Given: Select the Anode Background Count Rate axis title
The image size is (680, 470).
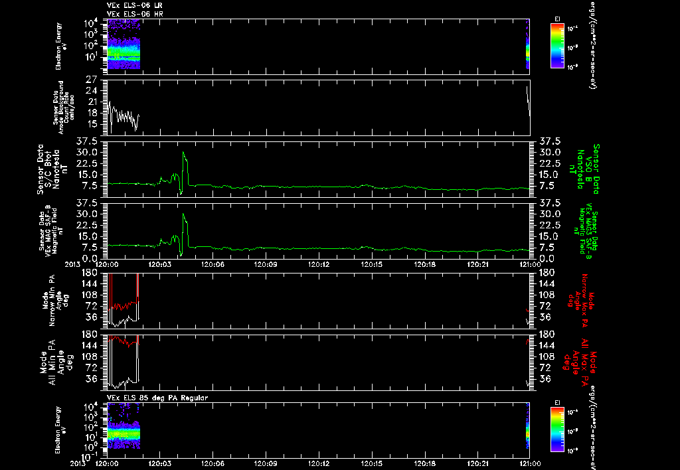Looking at the screenshot, I should point(64,107).
